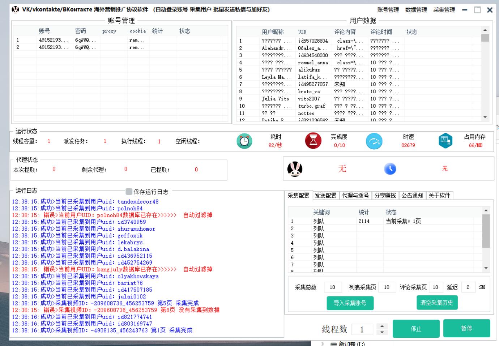The width and height of the screenshot is (499, 346).
Task: Click the rabbit avatar icon
Action: (295, 169)
